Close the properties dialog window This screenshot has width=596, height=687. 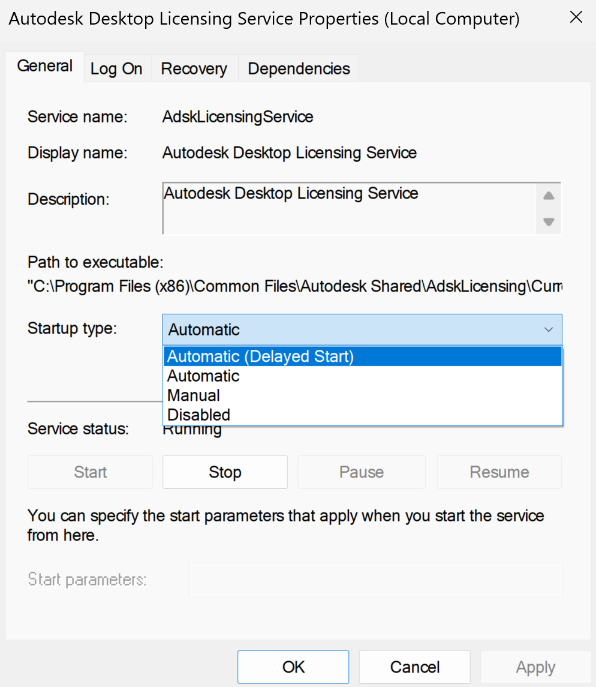[x=576, y=18]
